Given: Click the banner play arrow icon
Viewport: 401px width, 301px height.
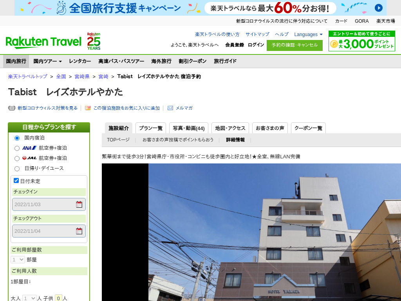Looking at the screenshot, I should pyautogui.click(x=379, y=8).
